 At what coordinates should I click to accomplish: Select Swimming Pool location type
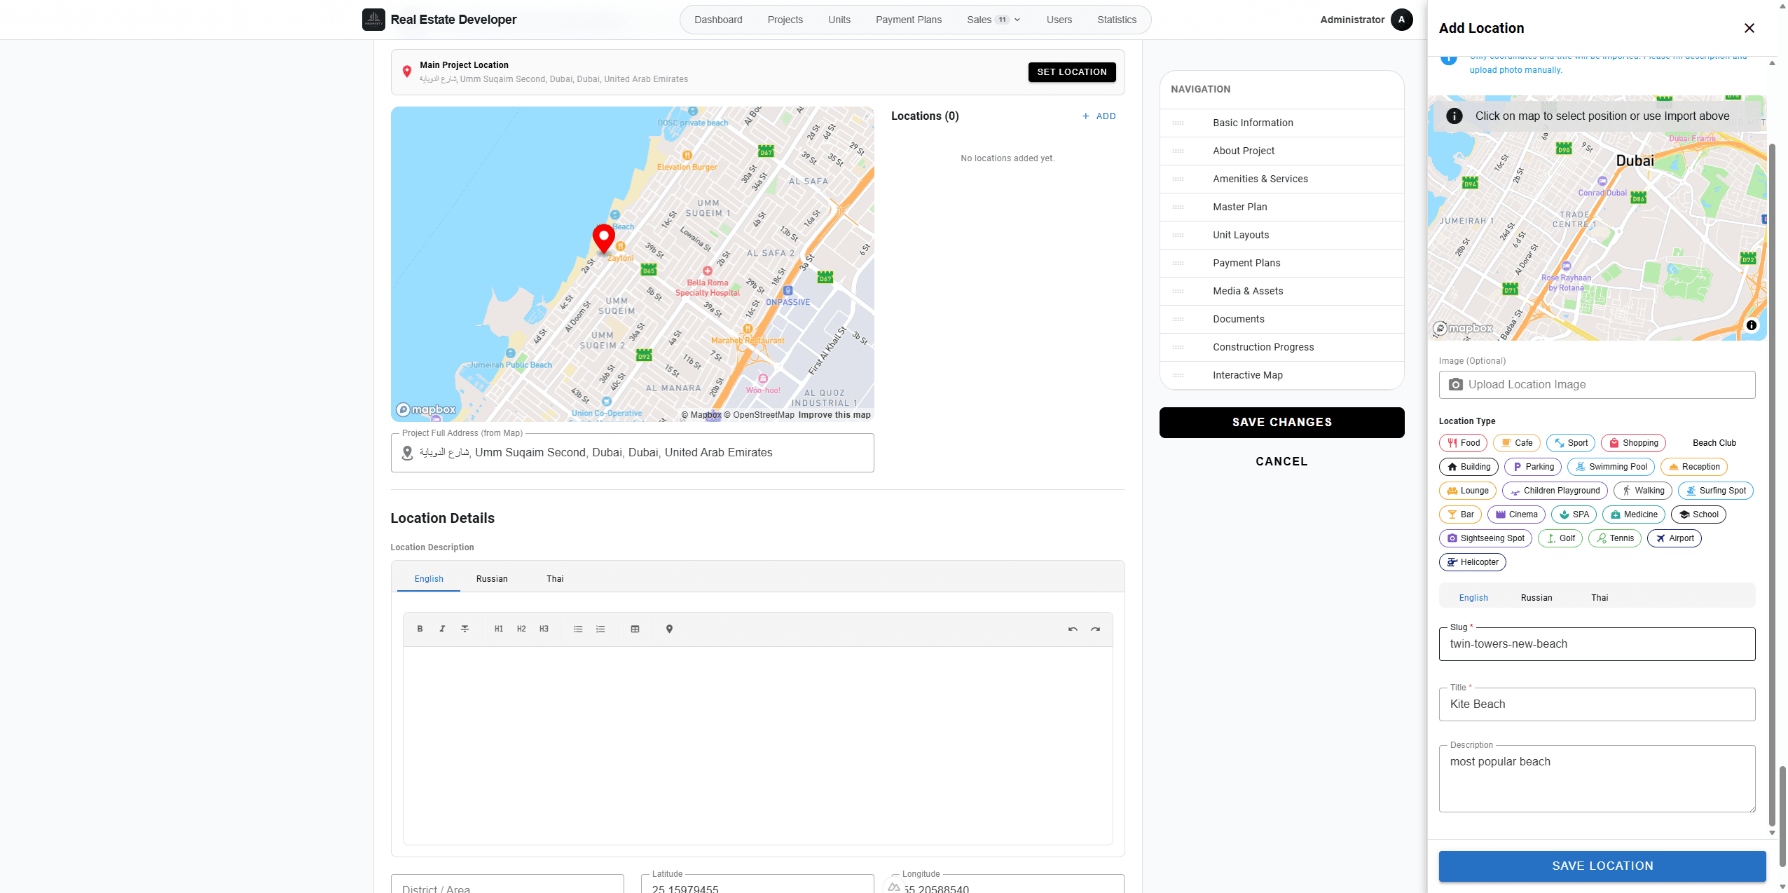click(1611, 467)
